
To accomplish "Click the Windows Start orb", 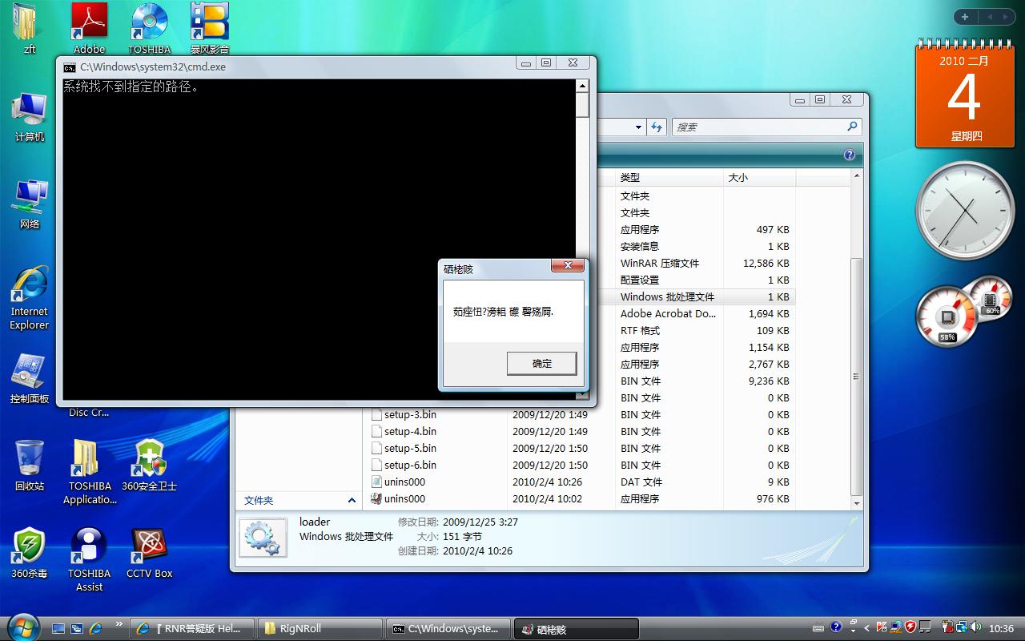I will 22,627.
